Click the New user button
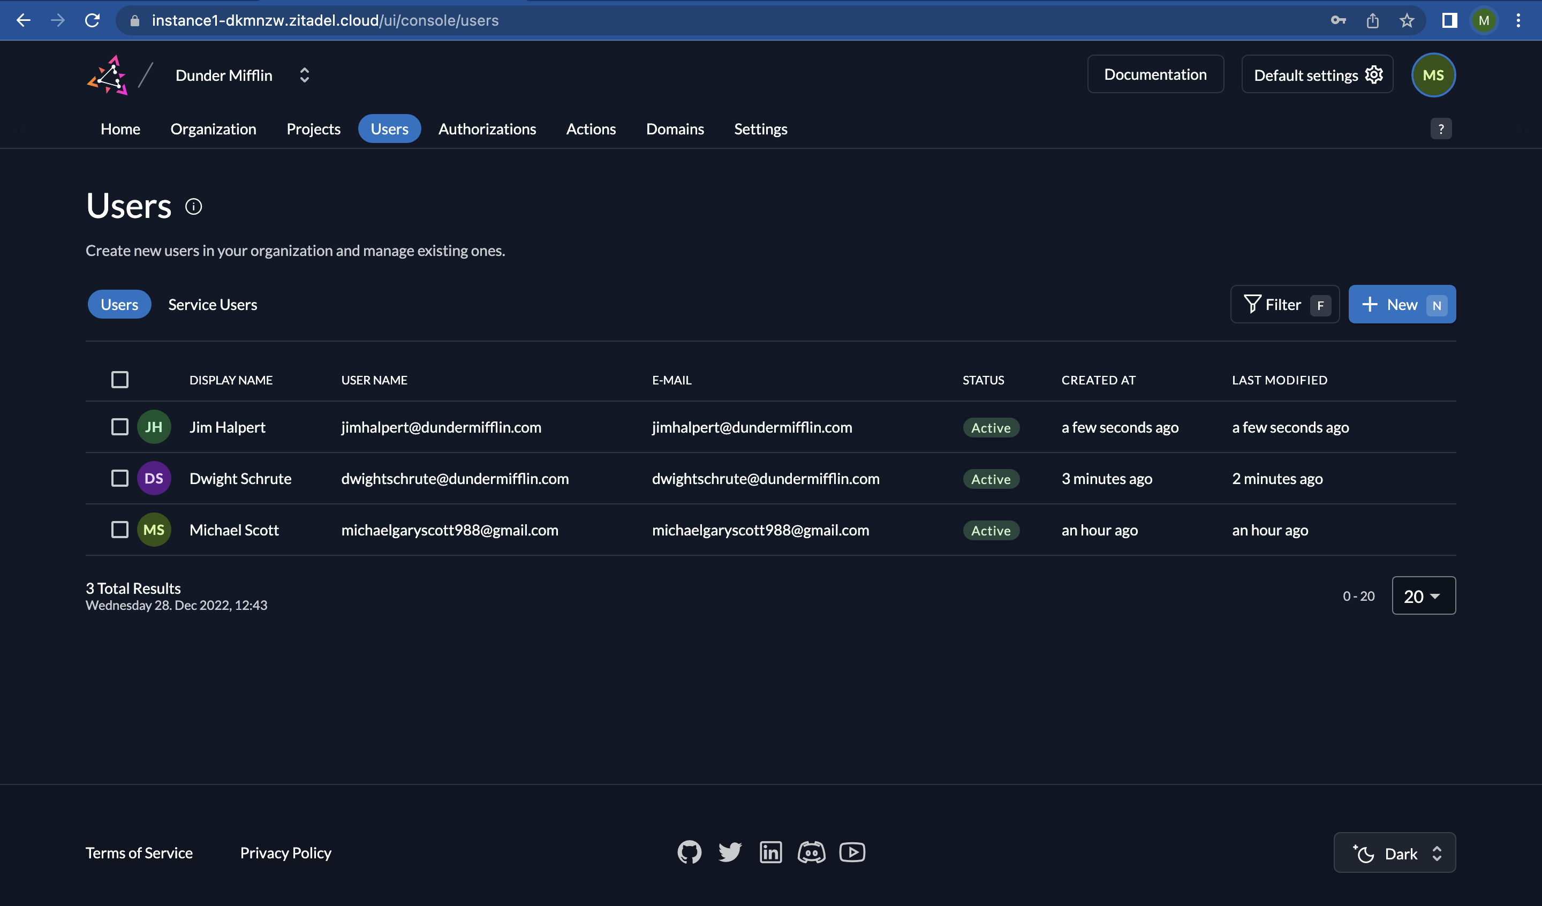 [x=1401, y=304]
